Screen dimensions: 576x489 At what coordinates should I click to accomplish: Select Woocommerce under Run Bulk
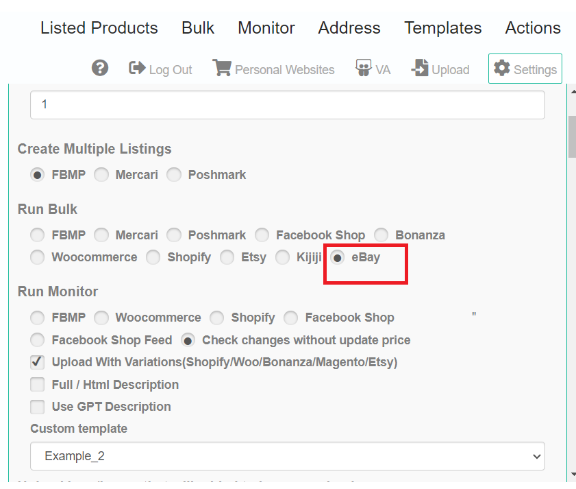37,257
